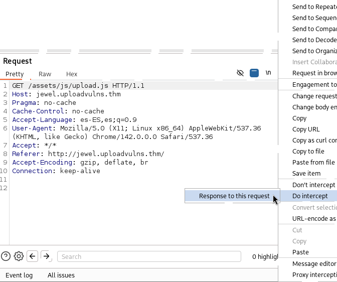The image size is (337, 282).
Task: Click the GET /assets/js/upload.js request line
Action: point(78,86)
